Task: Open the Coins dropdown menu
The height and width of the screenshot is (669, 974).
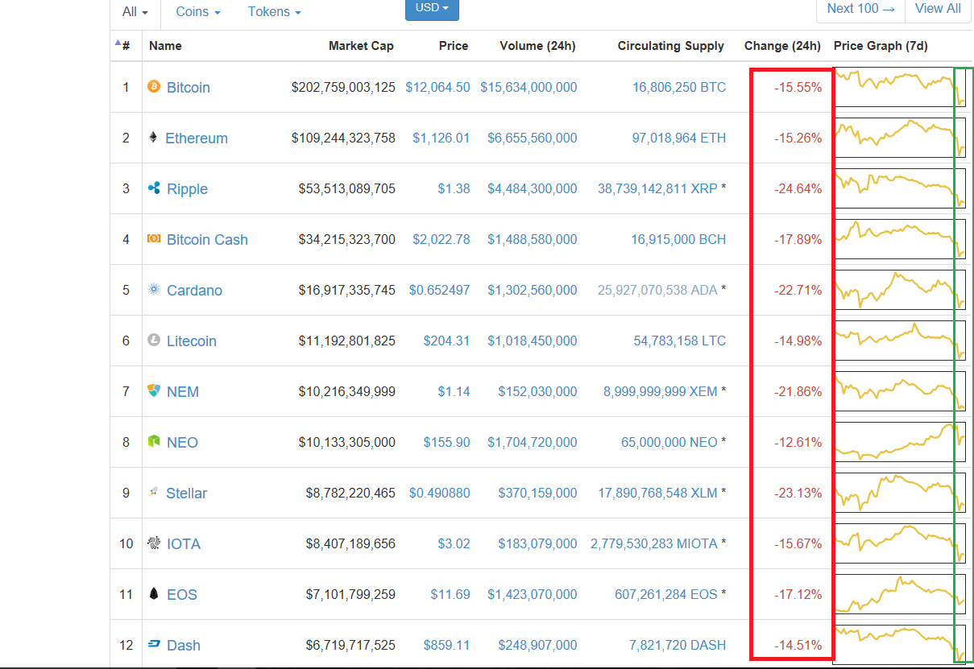Action: tap(198, 12)
